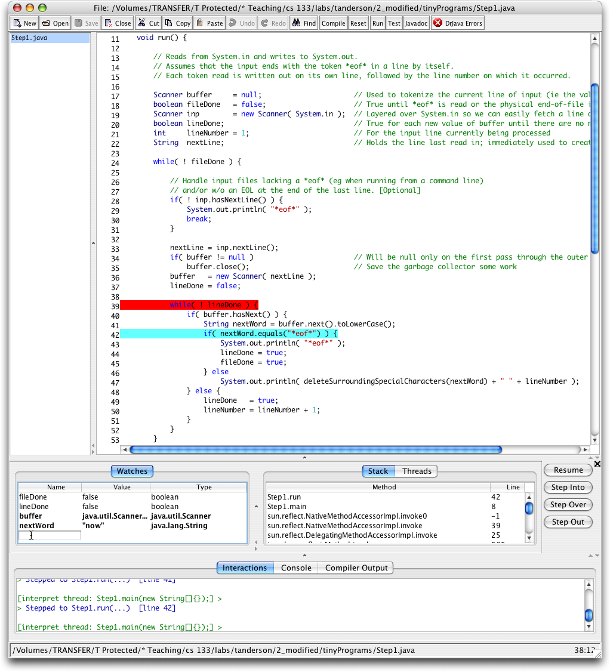Click the editor horizontal scrollbar thumb
The height and width of the screenshot is (672, 610).
pyautogui.click(x=316, y=449)
